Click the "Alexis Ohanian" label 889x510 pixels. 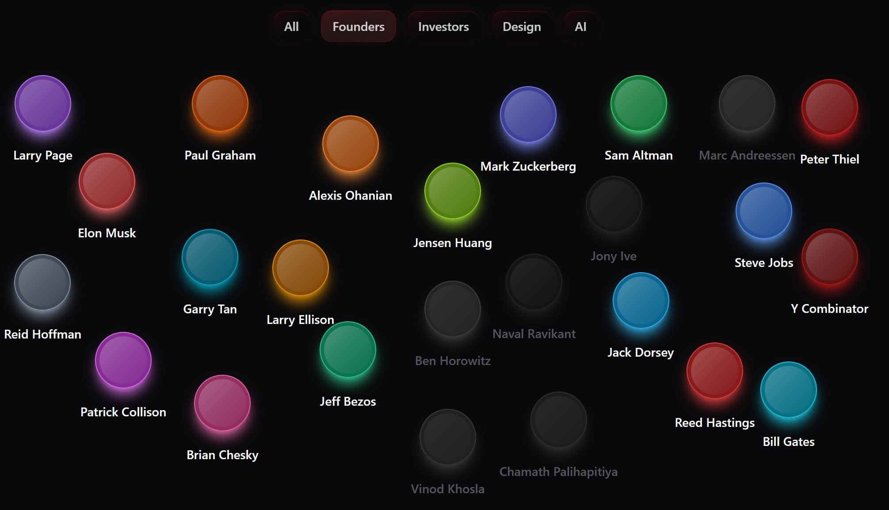pos(351,196)
